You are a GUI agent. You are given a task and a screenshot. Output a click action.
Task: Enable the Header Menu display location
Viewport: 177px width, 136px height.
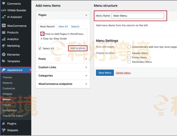[129, 53]
